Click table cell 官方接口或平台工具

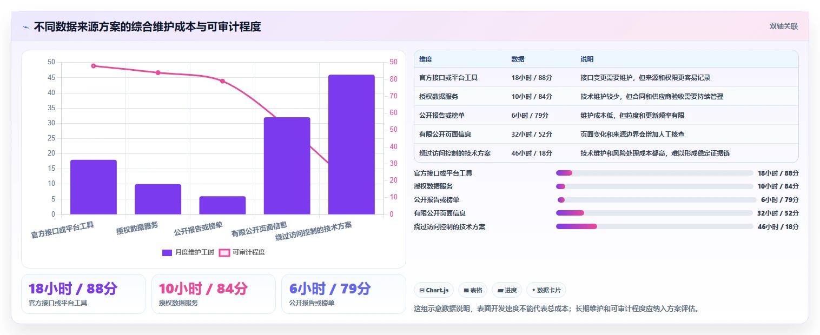tap(448, 78)
